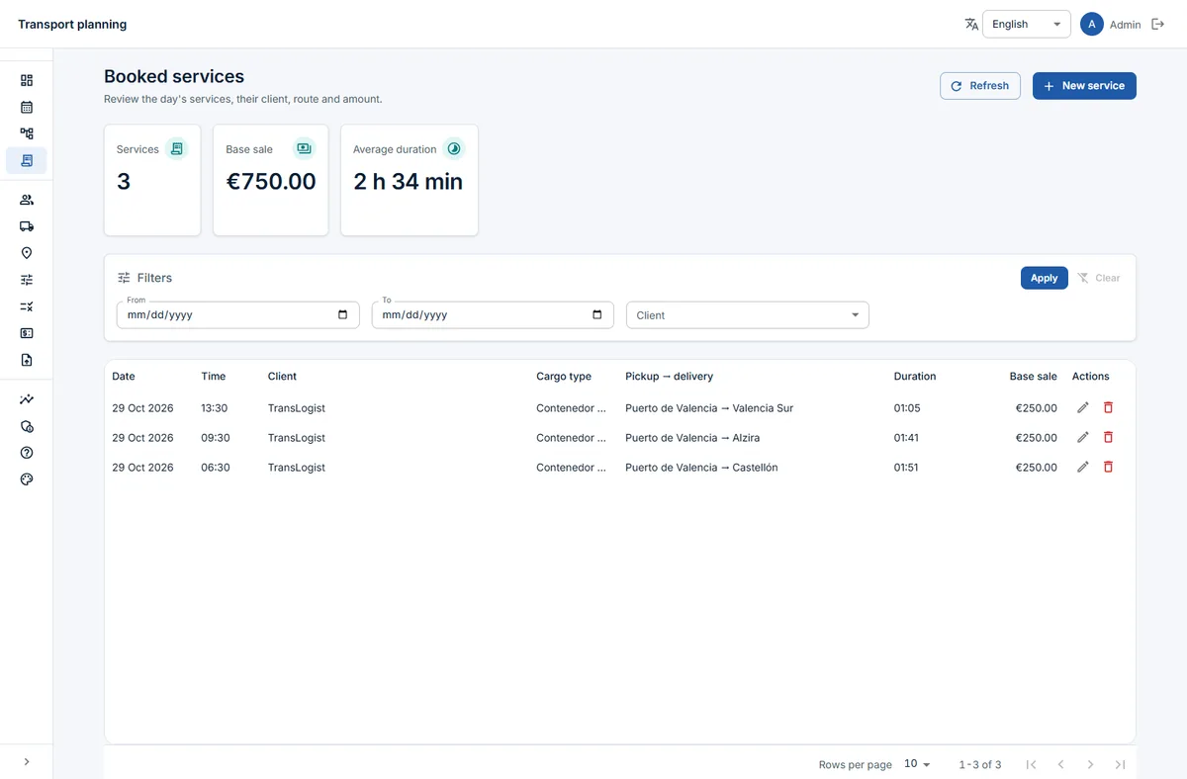The height and width of the screenshot is (779, 1187).
Task: Open the analytics chart icon in the sidebar
Action: [x=27, y=399]
